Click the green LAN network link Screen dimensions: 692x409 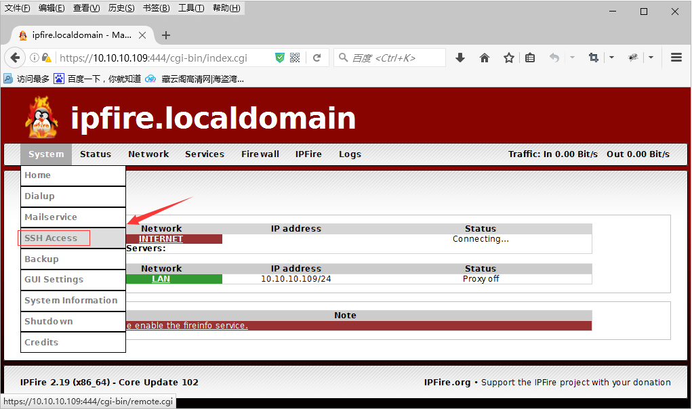click(x=161, y=279)
